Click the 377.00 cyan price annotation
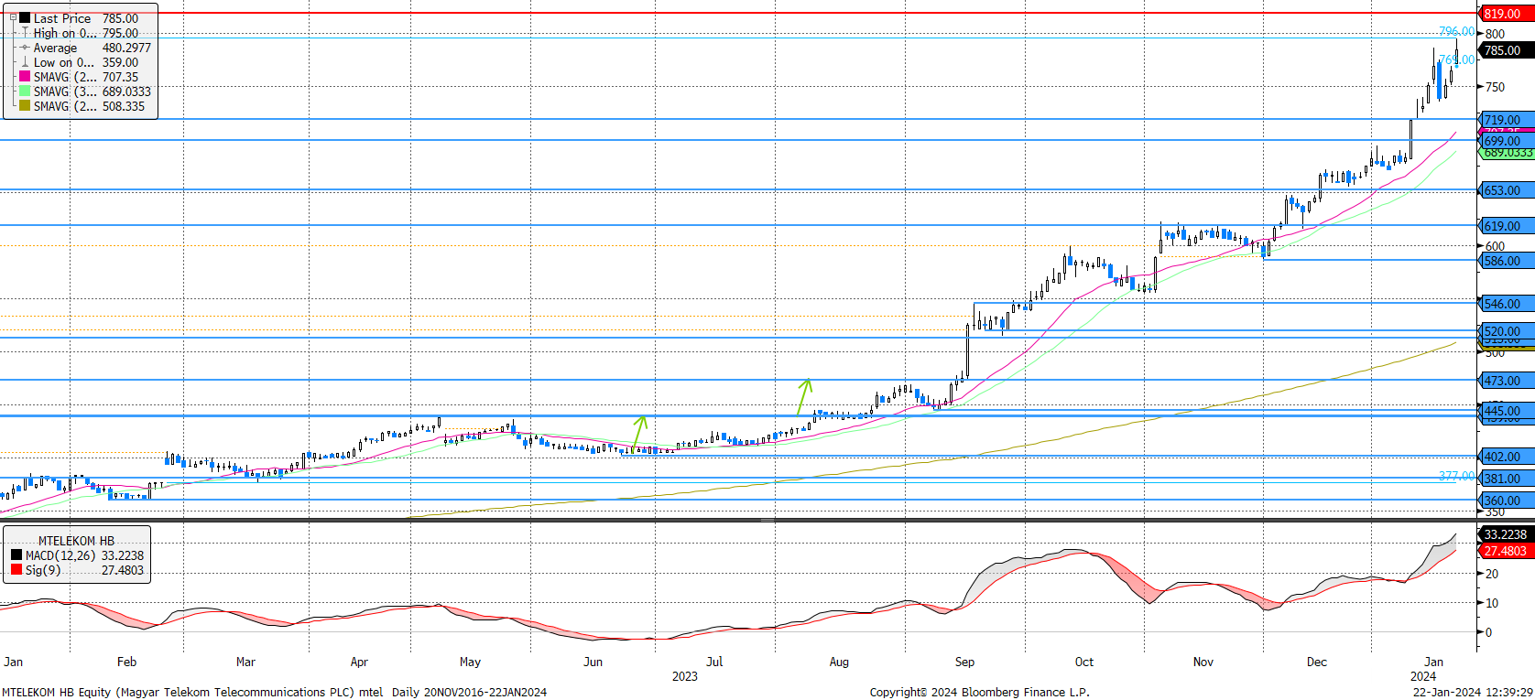This screenshot has width=1535, height=700. pyautogui.click(x=1456, y=476)
